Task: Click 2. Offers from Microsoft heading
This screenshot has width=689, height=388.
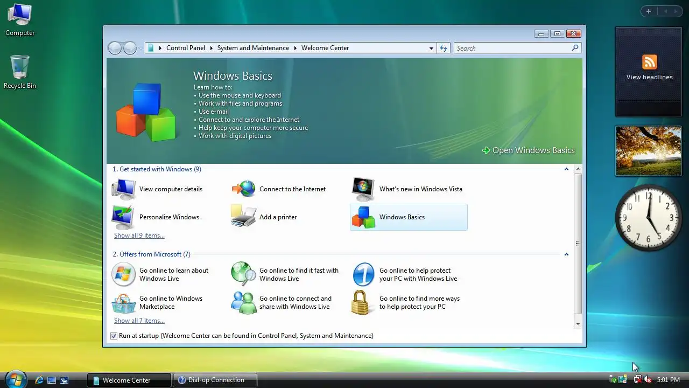Action: (151, 254)
